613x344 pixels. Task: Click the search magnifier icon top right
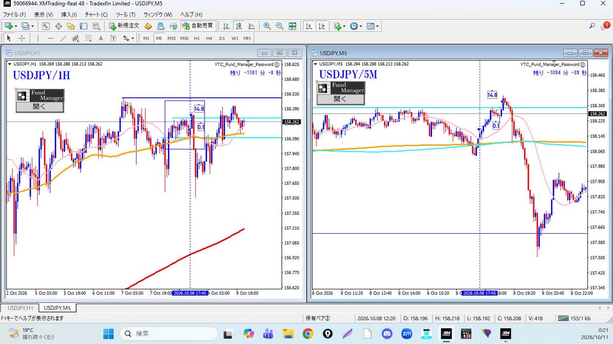[592, 26]
